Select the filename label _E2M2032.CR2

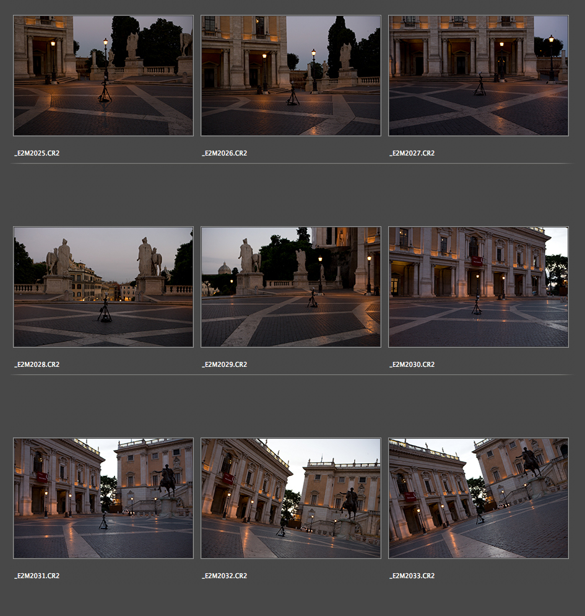point(225,576)
